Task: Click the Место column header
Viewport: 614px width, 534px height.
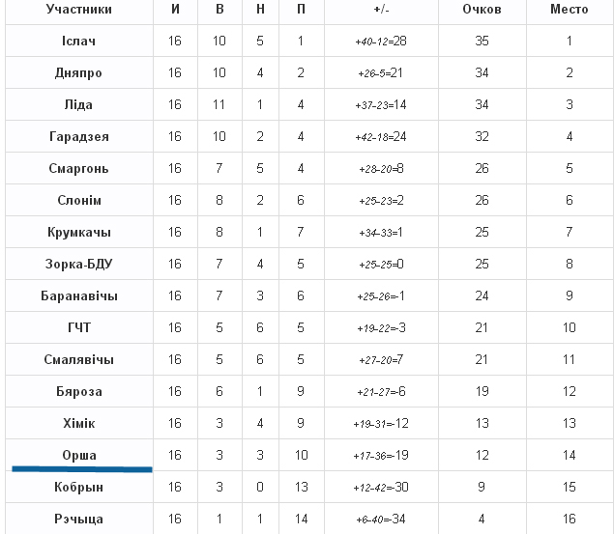Action: tap(570, 10)
